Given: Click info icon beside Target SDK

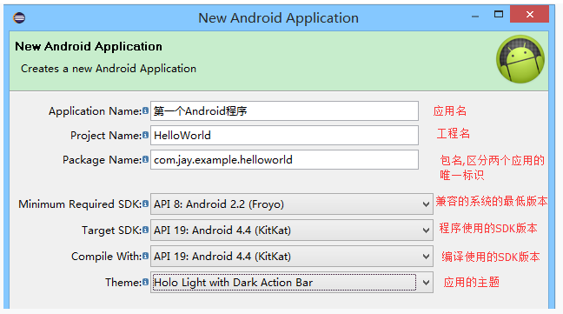Looking at the screenshot, I should point(145,230).
